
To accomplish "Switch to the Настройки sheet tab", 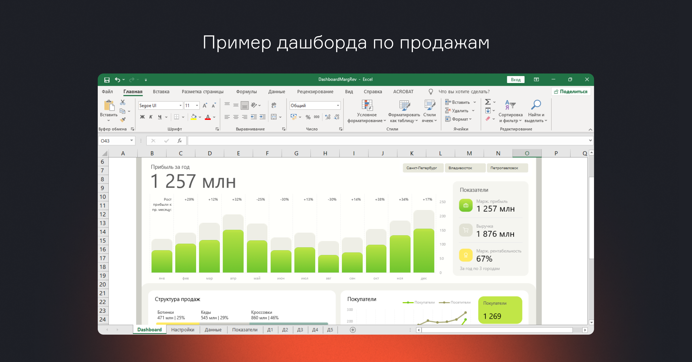I will point(183,330).
